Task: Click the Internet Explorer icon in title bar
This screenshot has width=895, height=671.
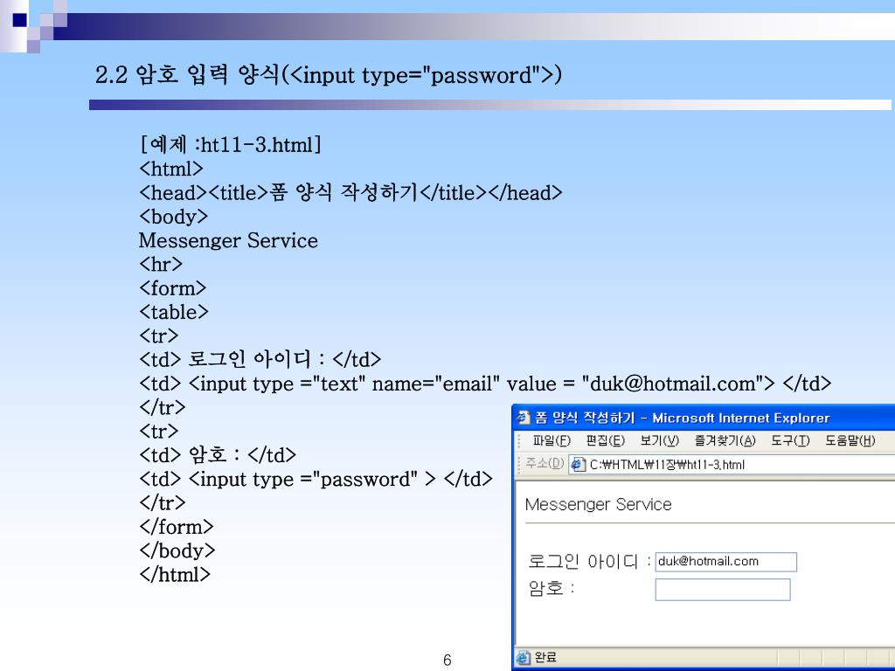Action: pyautogui.click(x=523, y=419)
